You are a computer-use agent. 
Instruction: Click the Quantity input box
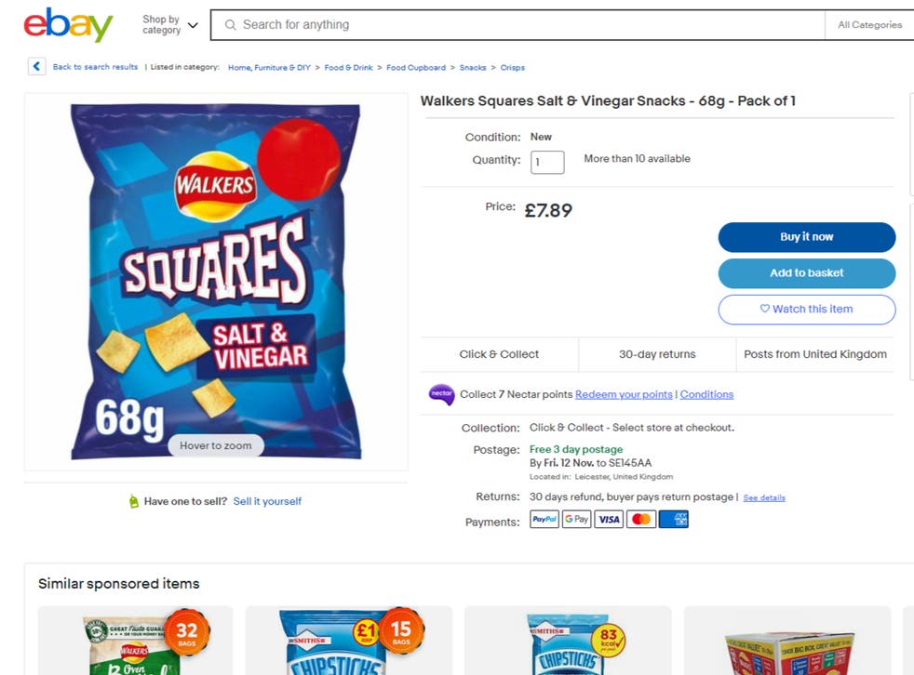(x=547, y=162)
